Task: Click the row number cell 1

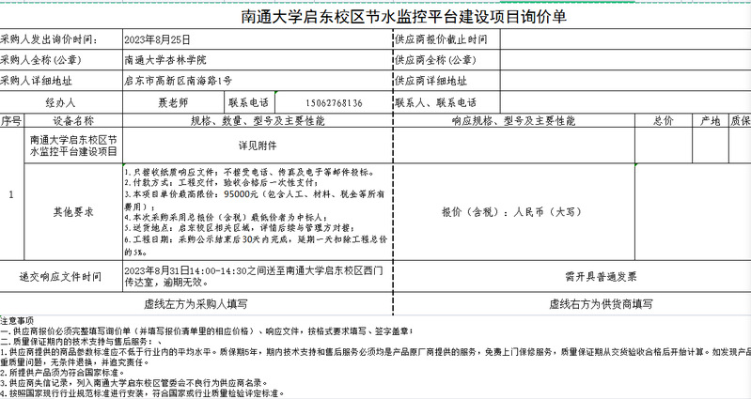Action: 12,194
